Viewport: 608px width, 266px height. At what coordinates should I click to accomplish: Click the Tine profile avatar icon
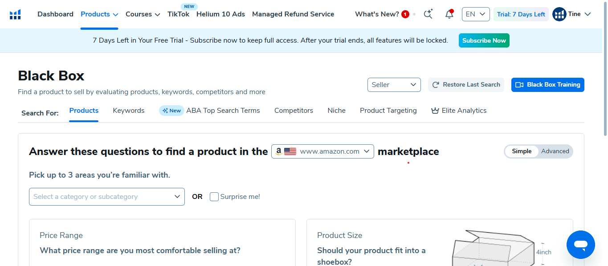click(559, 14)
